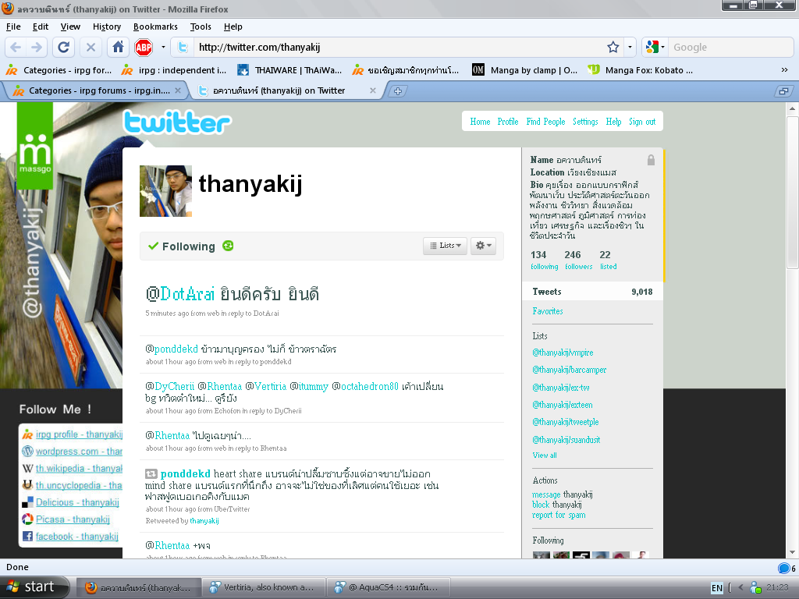Open the @thanyakij/barcamper list
This screenshot has height=599, width=799.
[x=569, y=370]
